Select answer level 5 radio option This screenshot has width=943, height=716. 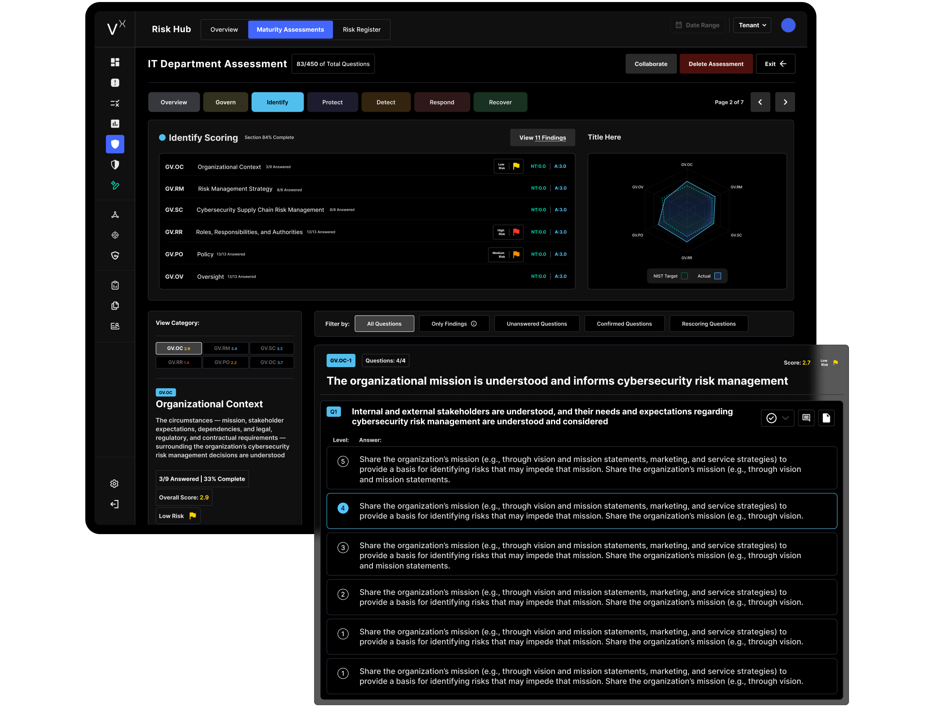[343, 462]
